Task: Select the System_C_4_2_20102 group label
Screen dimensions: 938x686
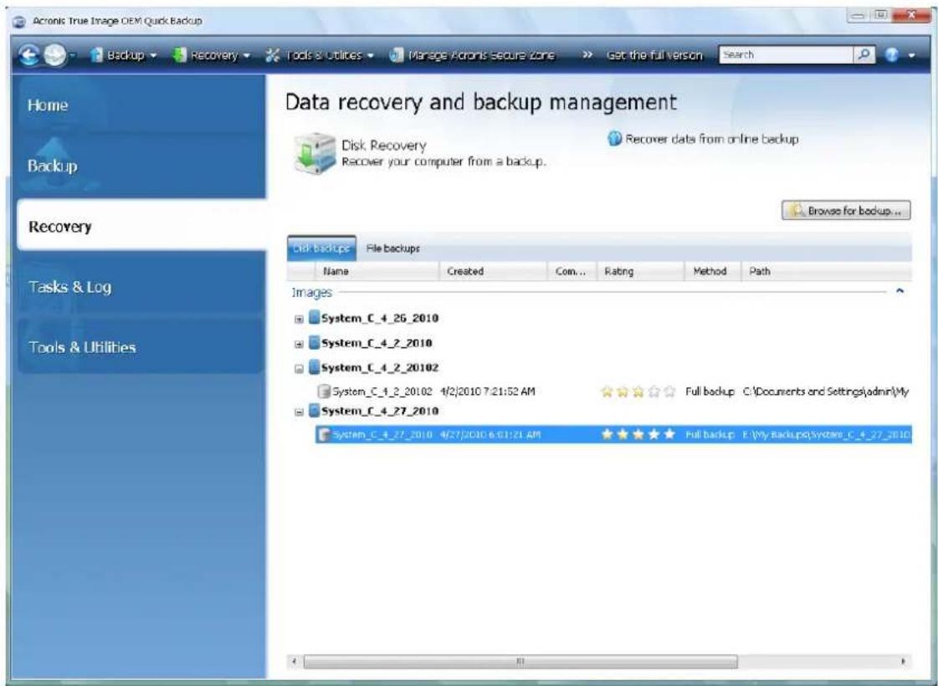Action: pyautogui.click(x=380, y=368)
